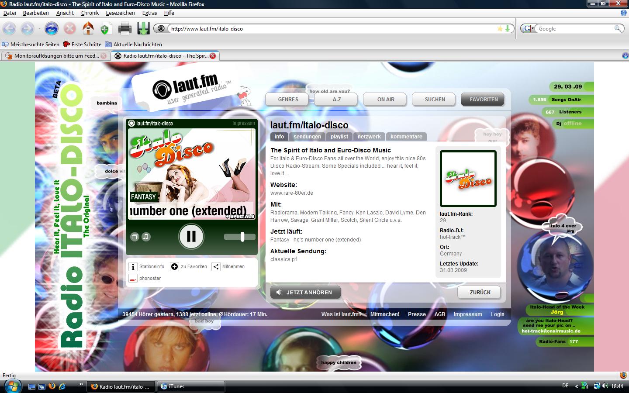Open Stationsinfo via the i icon
Image resolution: width=629 pixels, height=393 pixels.
pyautogui.click(x=133, y=266)
